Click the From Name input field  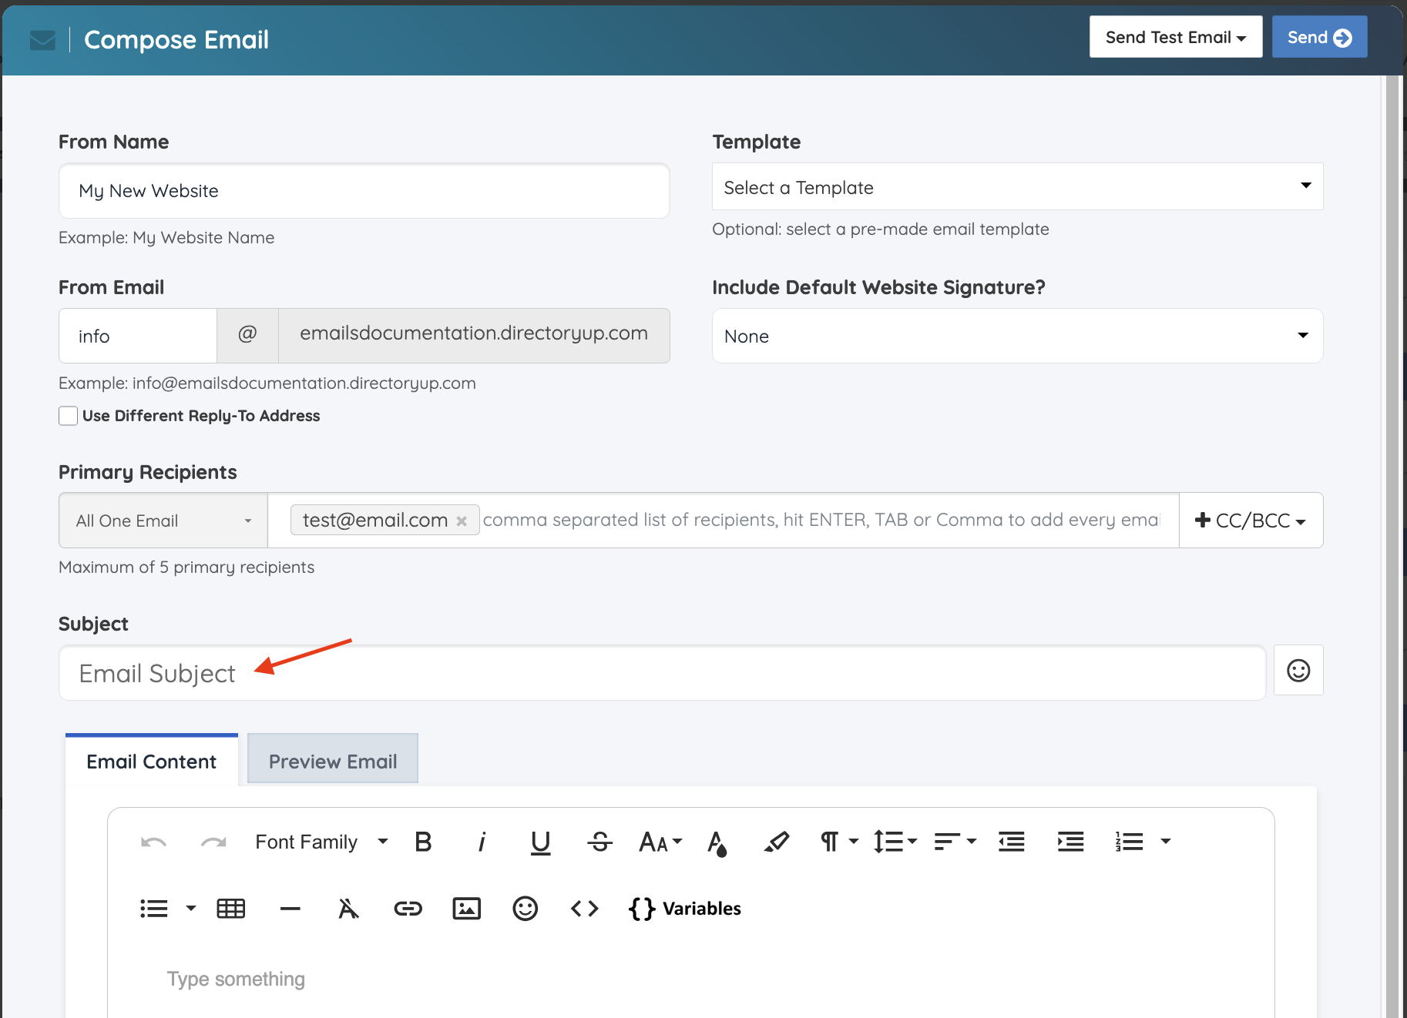coord(364,191)
